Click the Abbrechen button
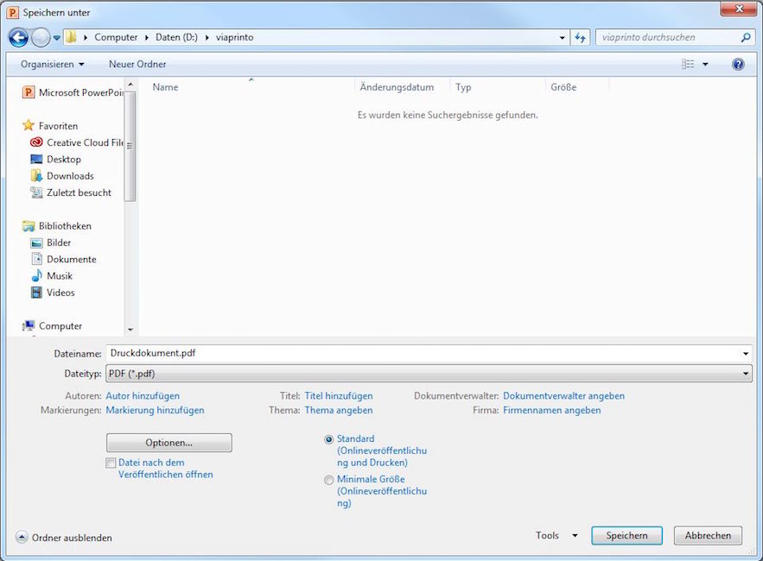Viewport: 763px width, 561px height. [x=708, y=535]
